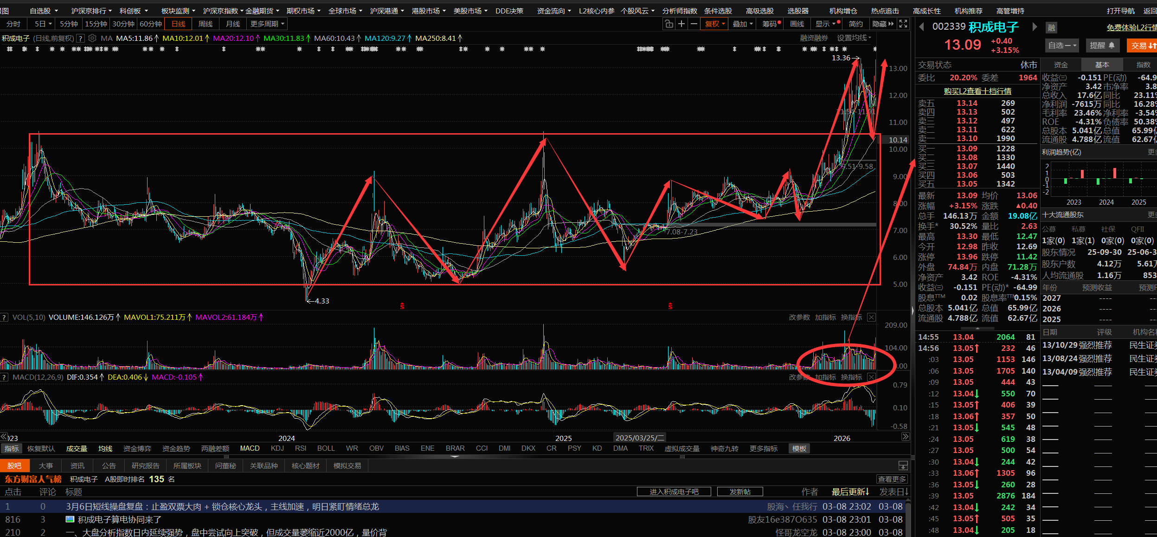
Task: Click the fullscreen expand icon
Action: point(903,24)
